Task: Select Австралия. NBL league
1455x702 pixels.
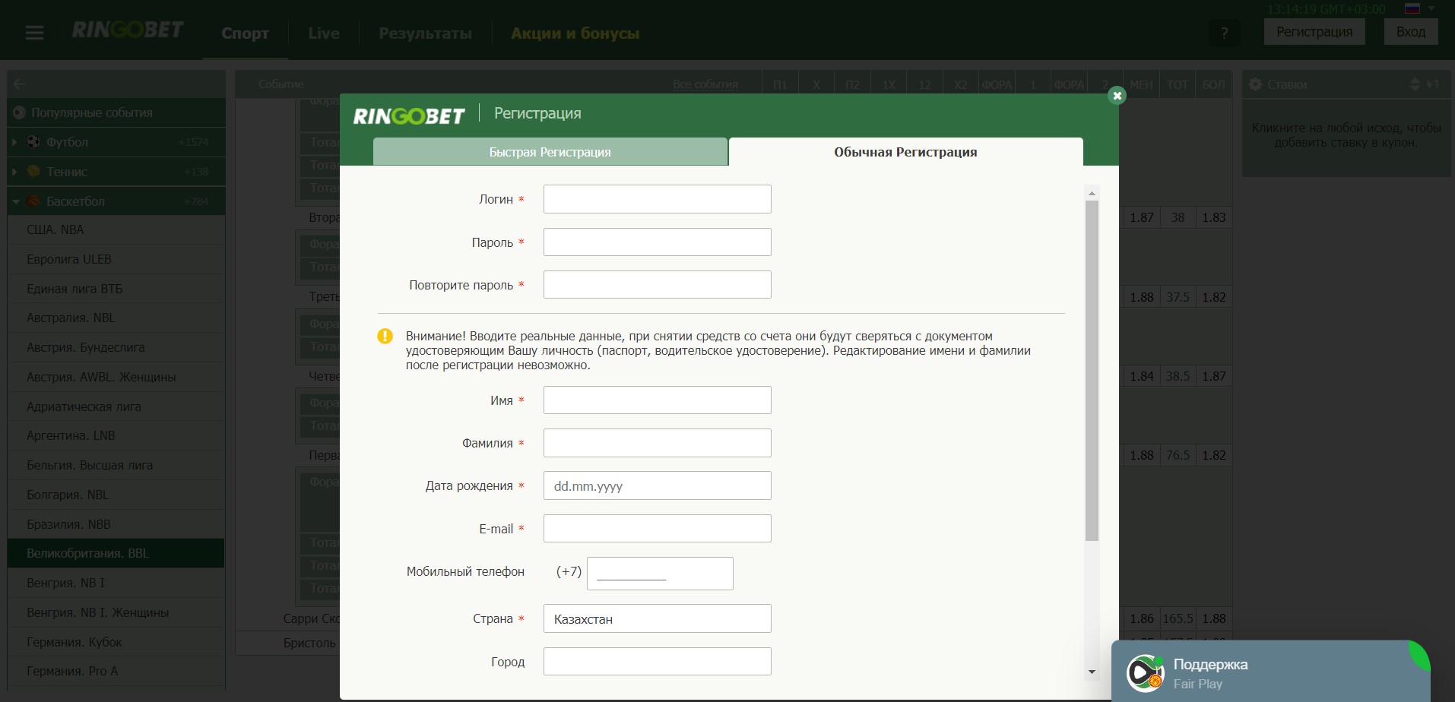Action: pos(116,318)
